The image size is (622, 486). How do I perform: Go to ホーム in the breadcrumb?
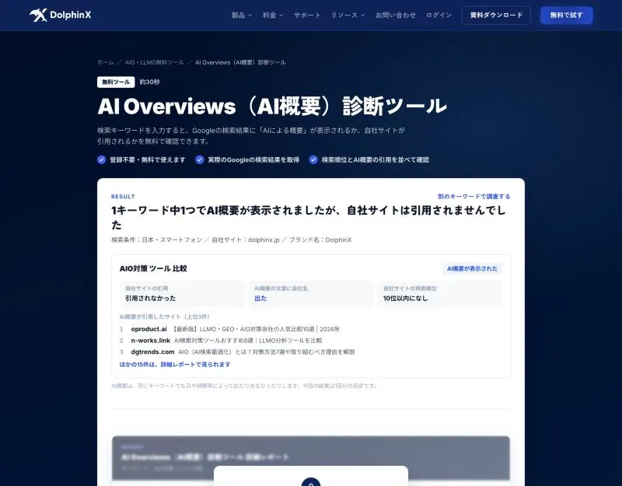click(106, 62)
